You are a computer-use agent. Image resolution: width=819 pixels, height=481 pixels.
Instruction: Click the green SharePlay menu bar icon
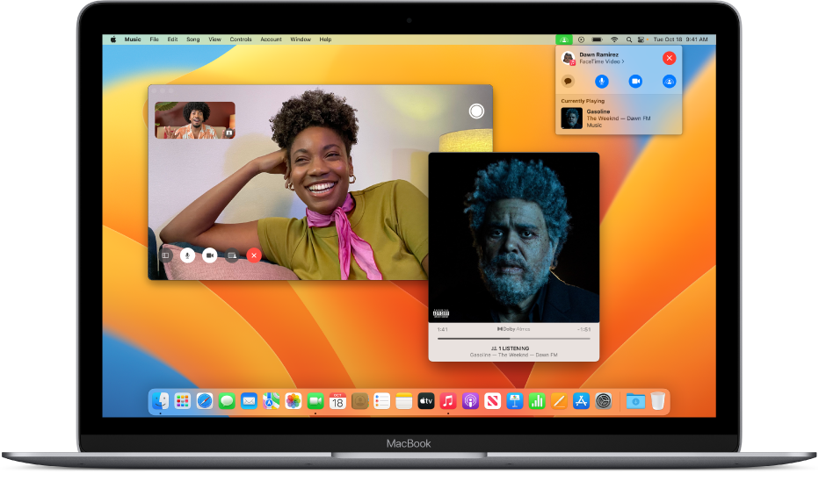tap(563, 39)
